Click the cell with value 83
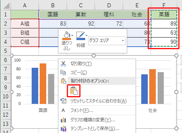The width and height of the screenshot is (182, 133). click(x=53, y=24)
